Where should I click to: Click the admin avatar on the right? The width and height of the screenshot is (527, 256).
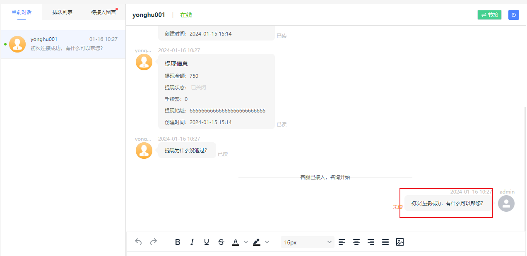506,203
